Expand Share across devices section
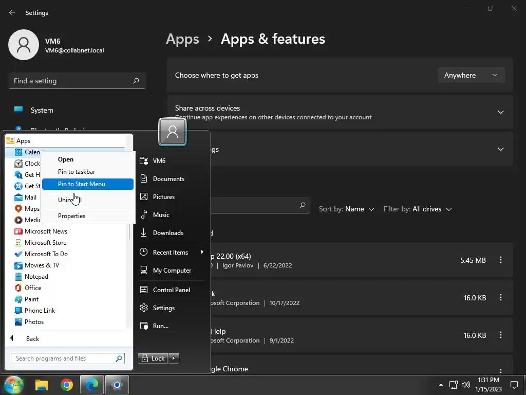Image resolution: width=526 pixels, height=395 pixels. point(500,112)
